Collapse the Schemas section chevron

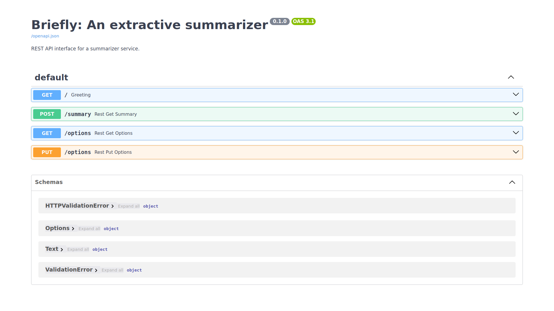pyautogui.click(x=512, y=182)
